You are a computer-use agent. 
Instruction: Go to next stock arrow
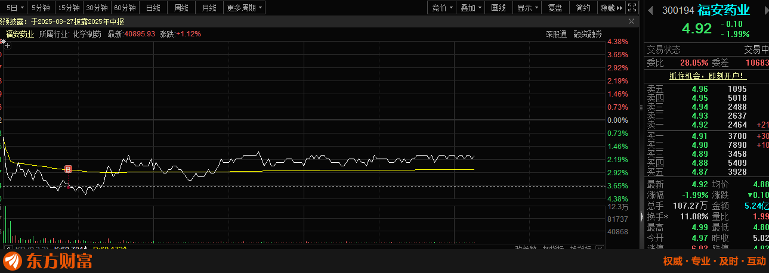(765, 10)
